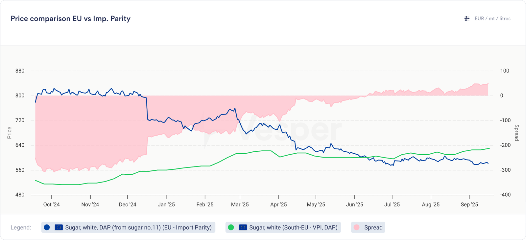The height and width of the screenshot is (240, 526).
Task: Select the Apr '25 x-axis label
Action: 278,205
